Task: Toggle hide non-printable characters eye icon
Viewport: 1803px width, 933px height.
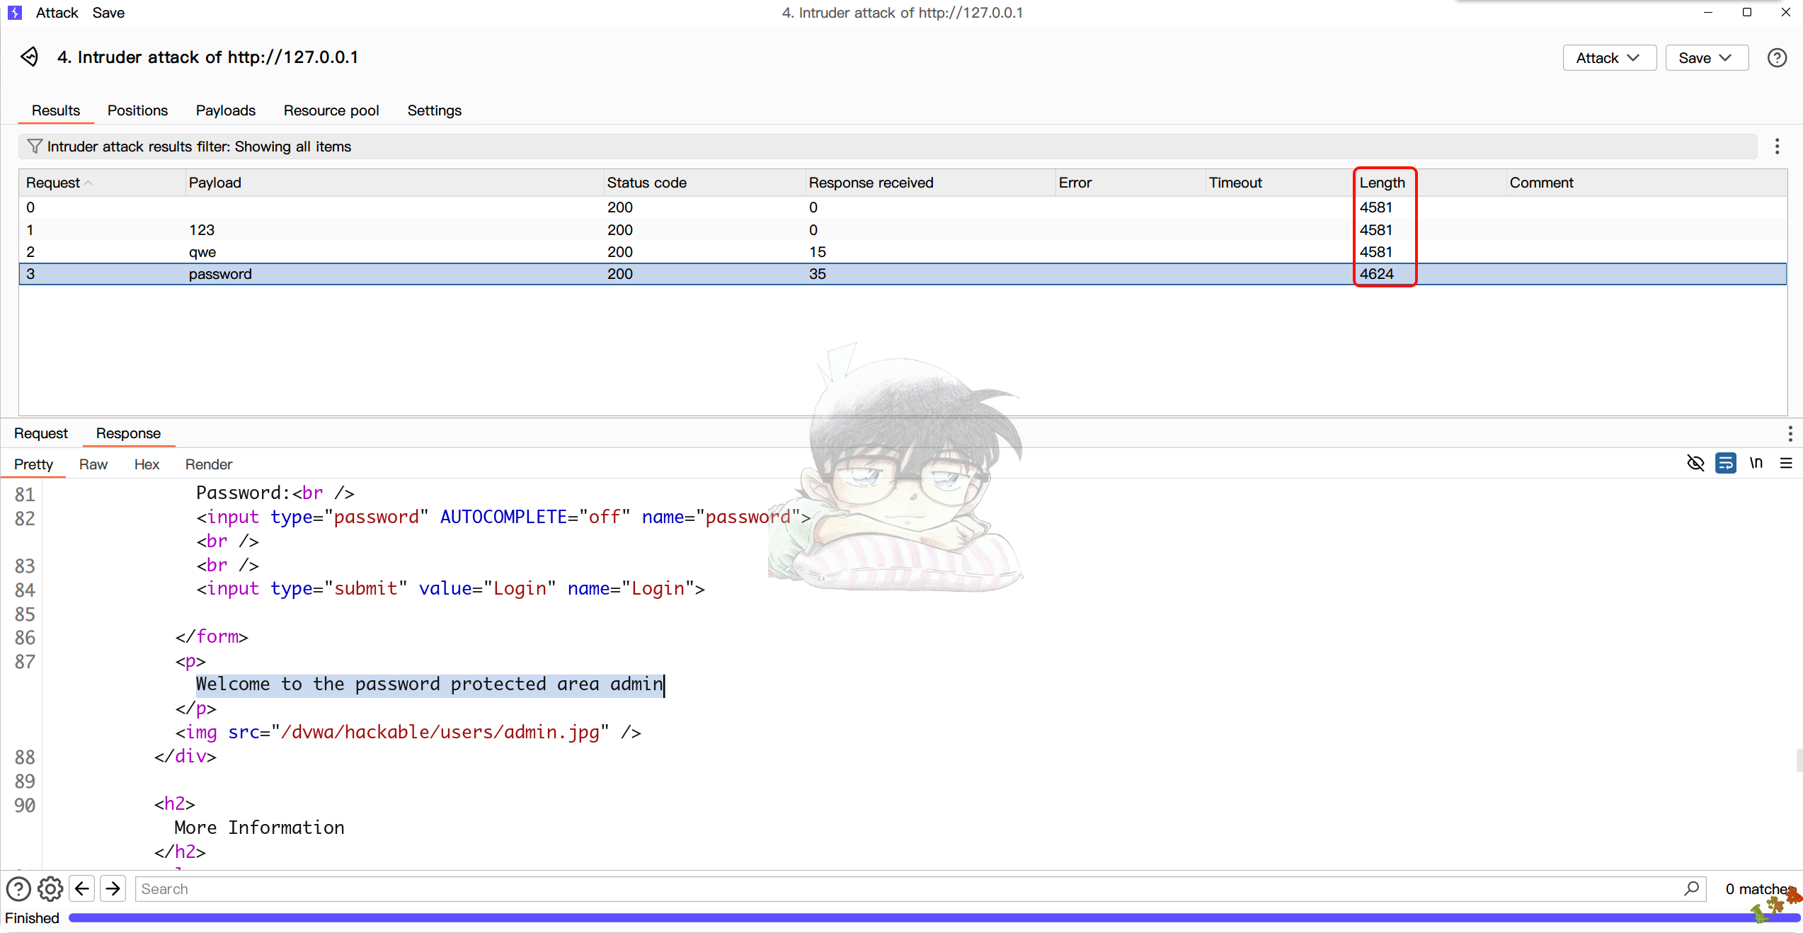Action: point(1695,464)
